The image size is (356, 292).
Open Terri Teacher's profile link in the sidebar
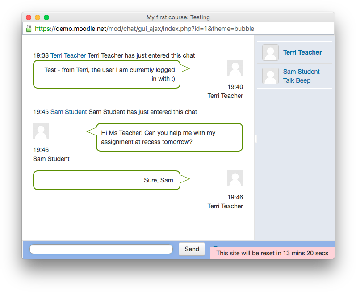click(302, 52)
